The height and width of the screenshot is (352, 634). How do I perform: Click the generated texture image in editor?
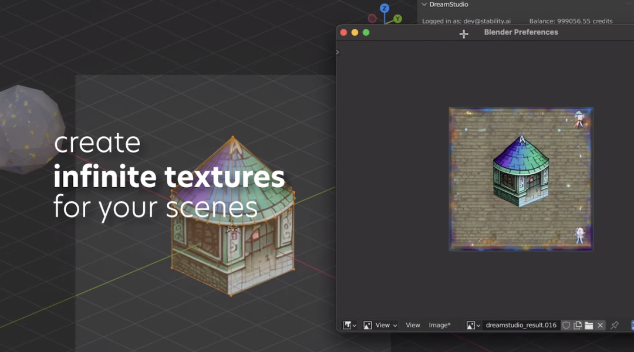click(521, 179)
